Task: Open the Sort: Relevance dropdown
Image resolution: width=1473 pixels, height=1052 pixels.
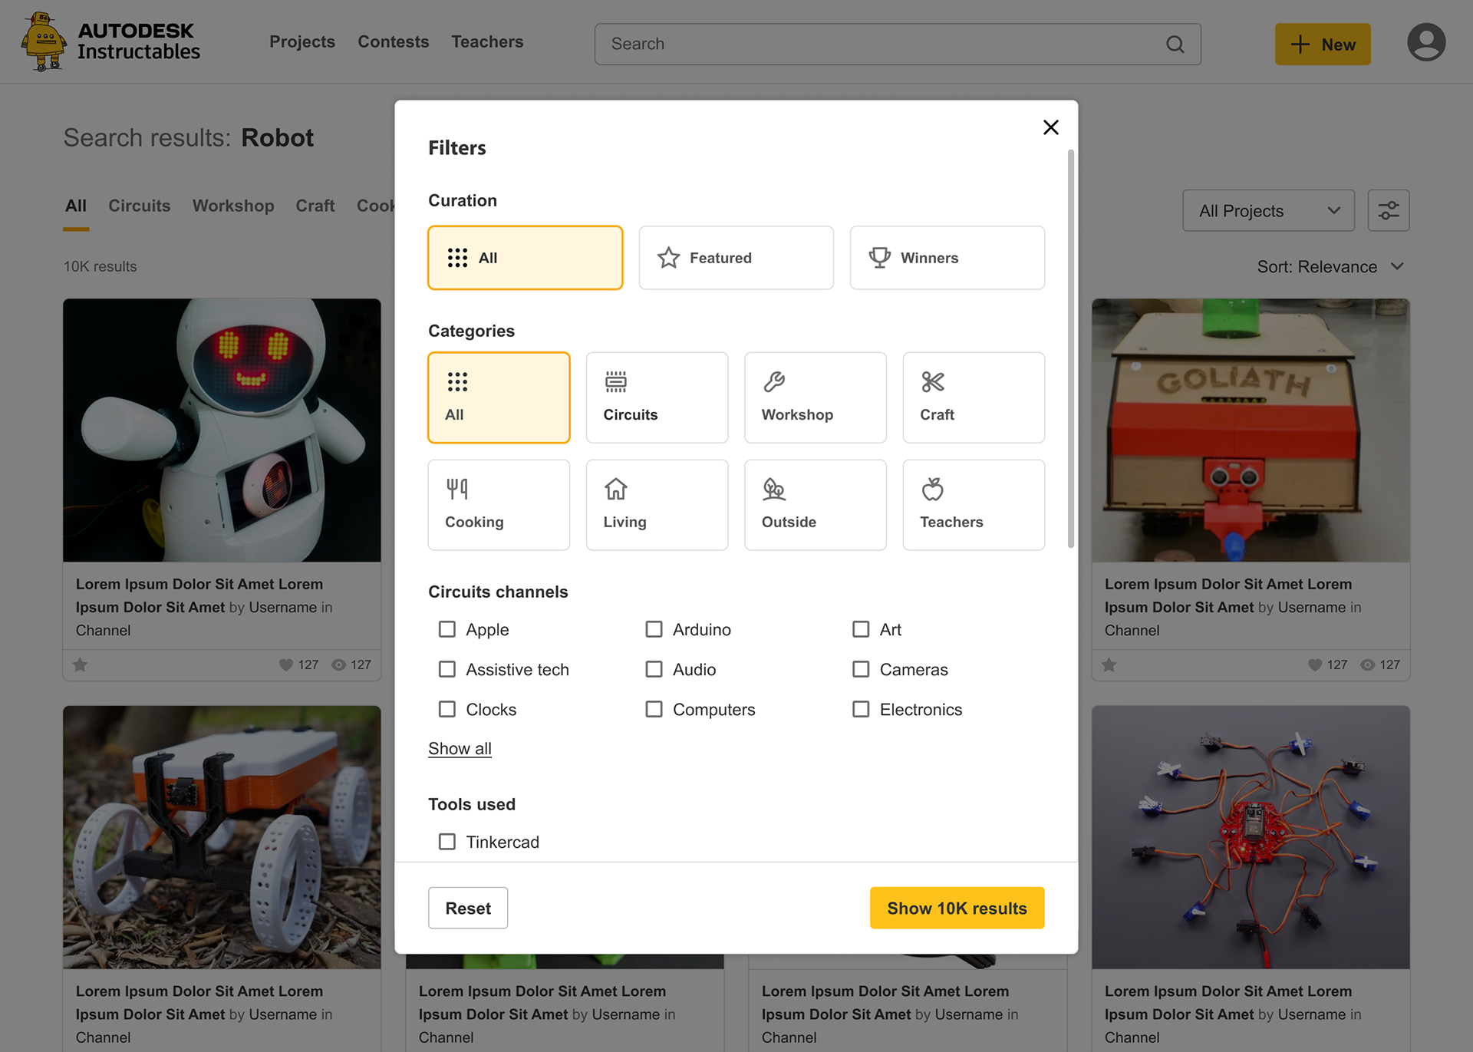Action: coord(1330,267)
